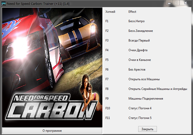
Task: Select the Открыть все Машины entry
Action: pyautogui.click(x=144, y=79)
